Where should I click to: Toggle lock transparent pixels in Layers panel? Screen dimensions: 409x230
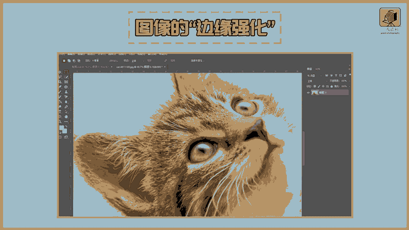tap(315, 86)
